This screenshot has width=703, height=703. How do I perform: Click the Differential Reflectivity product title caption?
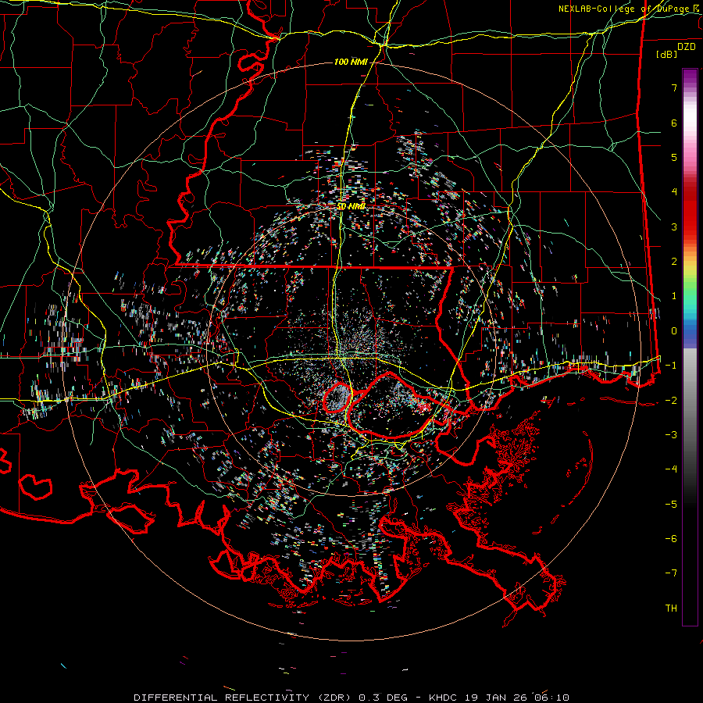tap(351, 698)
